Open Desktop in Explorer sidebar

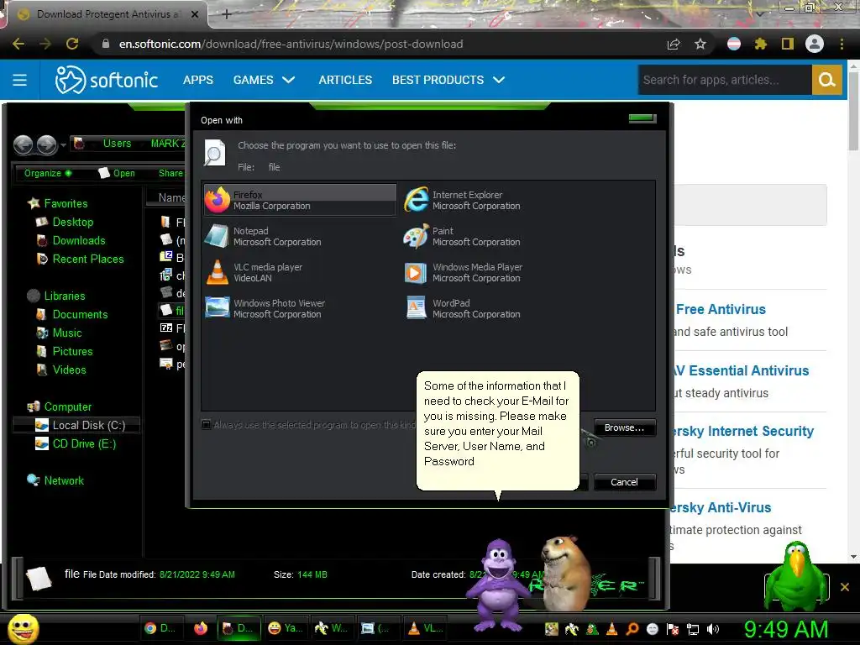pyautogui.click(x=73, y=222)
